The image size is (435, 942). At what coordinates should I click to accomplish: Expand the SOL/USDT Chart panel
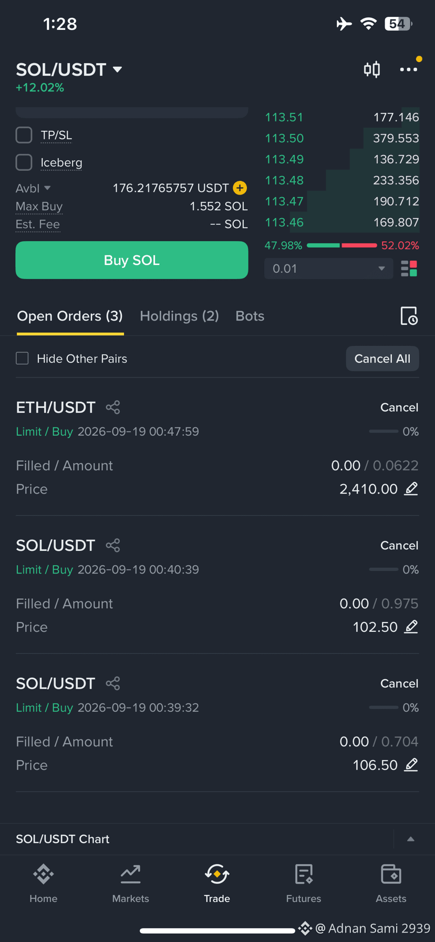click(411, 839)
